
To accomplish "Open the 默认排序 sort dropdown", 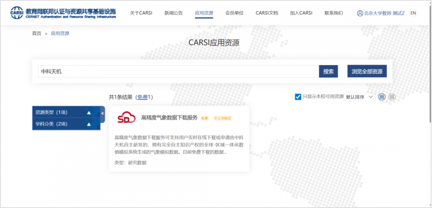I will 359,97.
